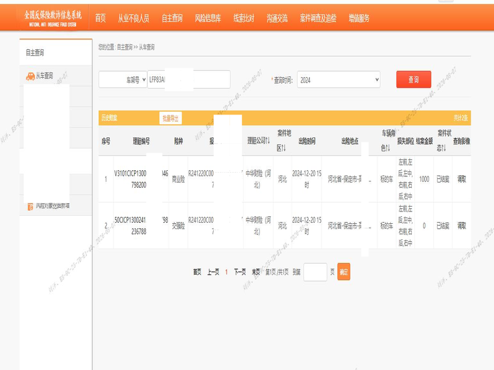Click the 批量导出 export button

tap(170, 118)
